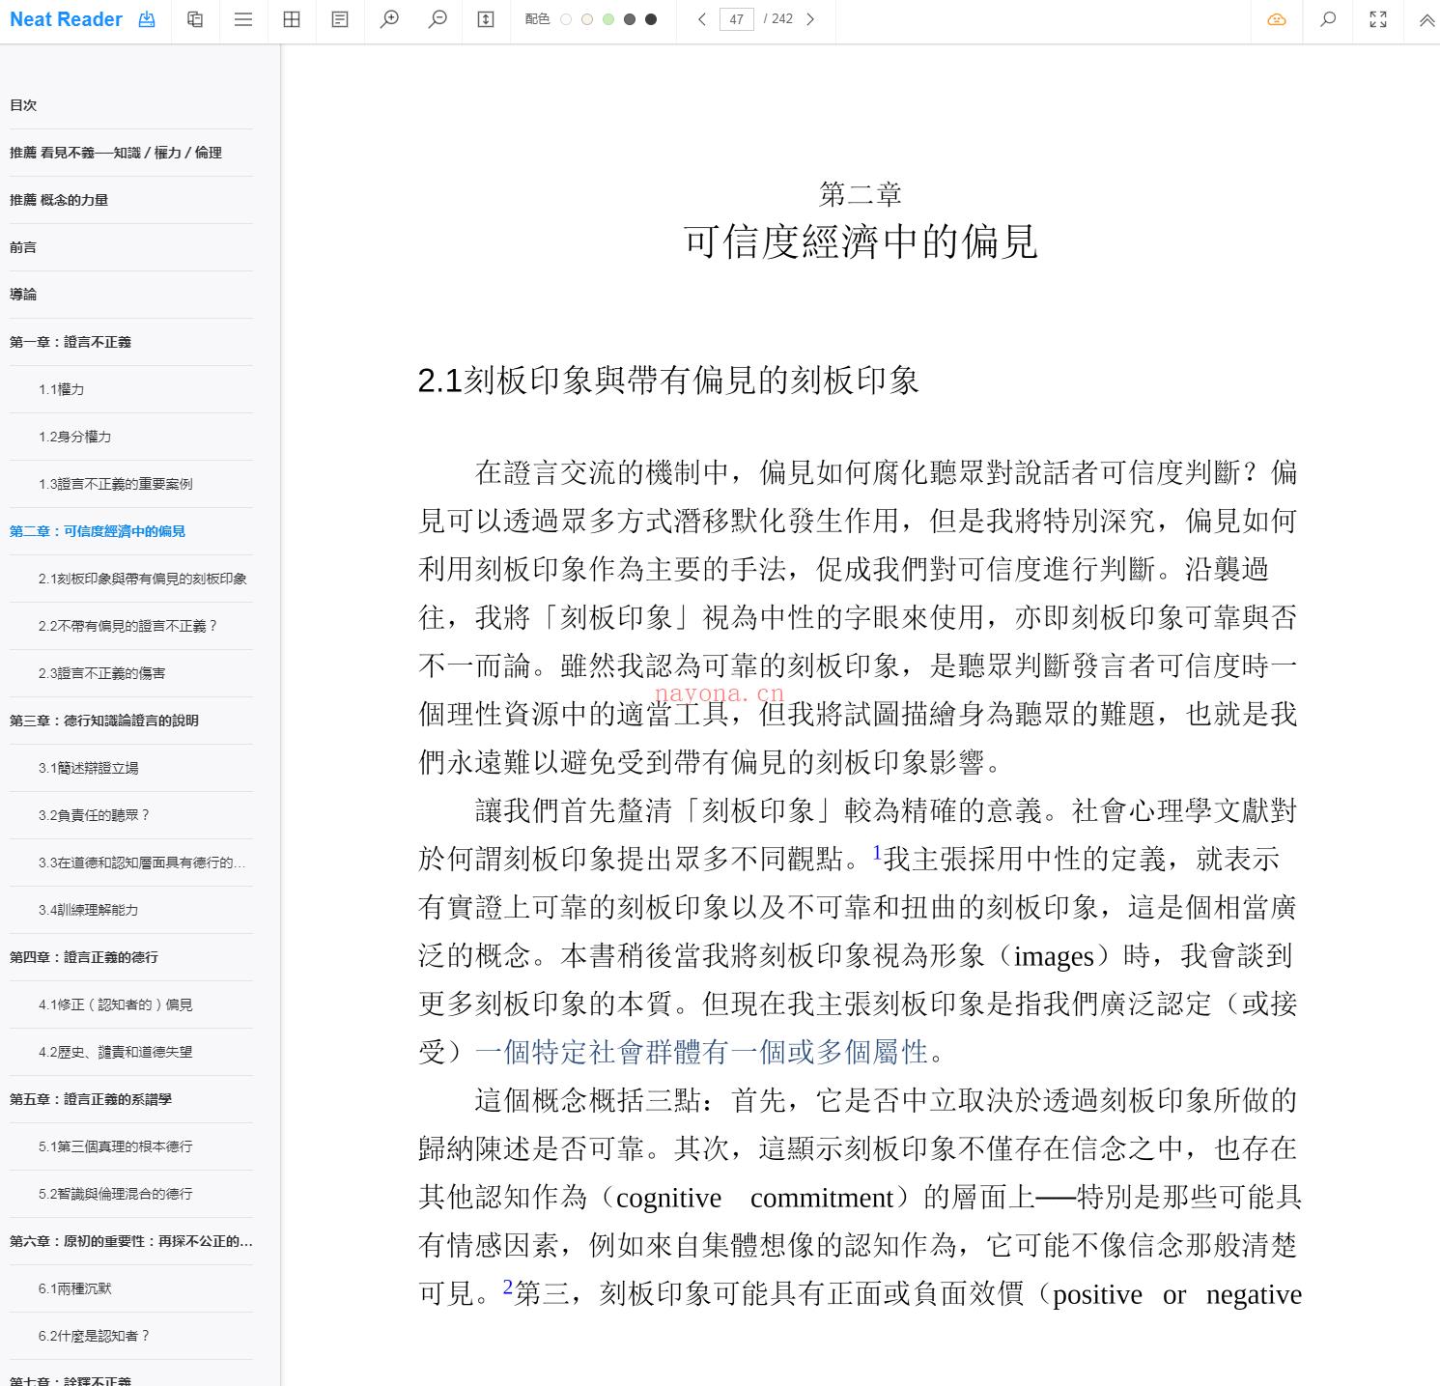Select the gray color theme swatch

(x=630, y=19)
